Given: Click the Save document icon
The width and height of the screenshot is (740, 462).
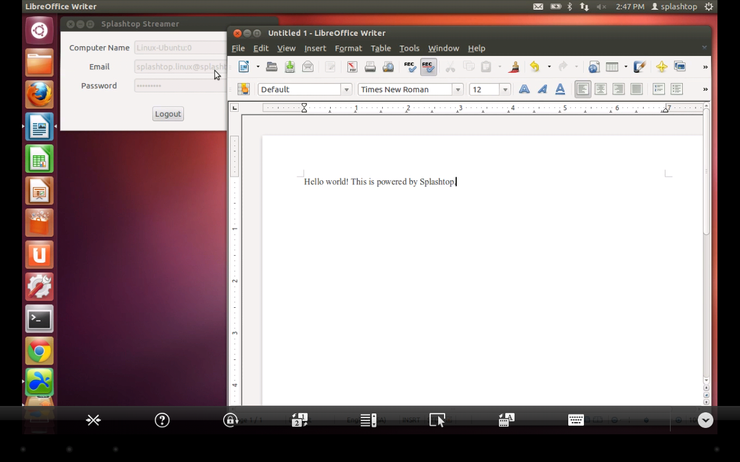Looking at the screenshot, I should (x=290, y=67).
